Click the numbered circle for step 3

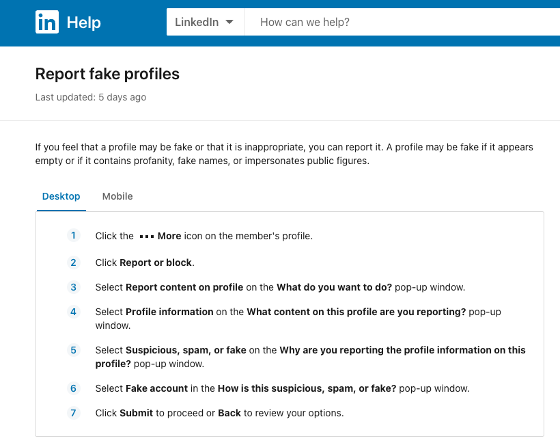point(73,287)
